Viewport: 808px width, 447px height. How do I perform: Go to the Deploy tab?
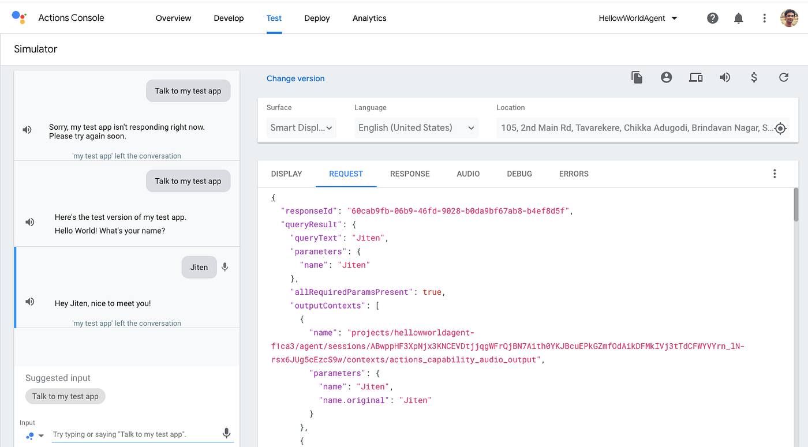(x=317, y=18)
